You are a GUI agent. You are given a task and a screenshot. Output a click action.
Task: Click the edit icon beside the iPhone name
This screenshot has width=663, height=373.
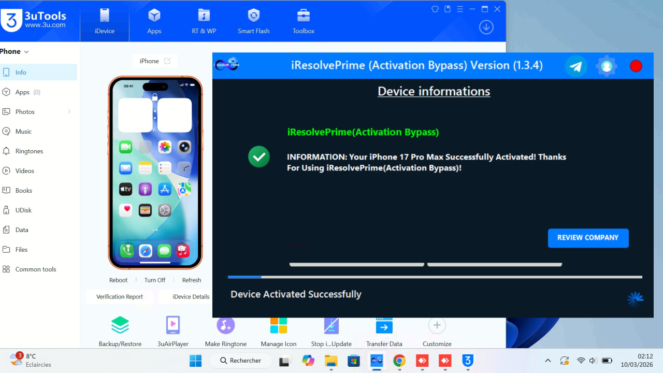click(167, 61)
